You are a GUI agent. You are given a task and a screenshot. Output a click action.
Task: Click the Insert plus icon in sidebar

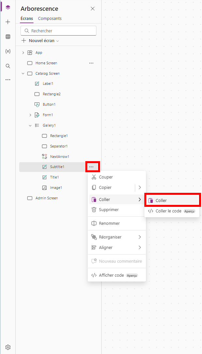8,22
